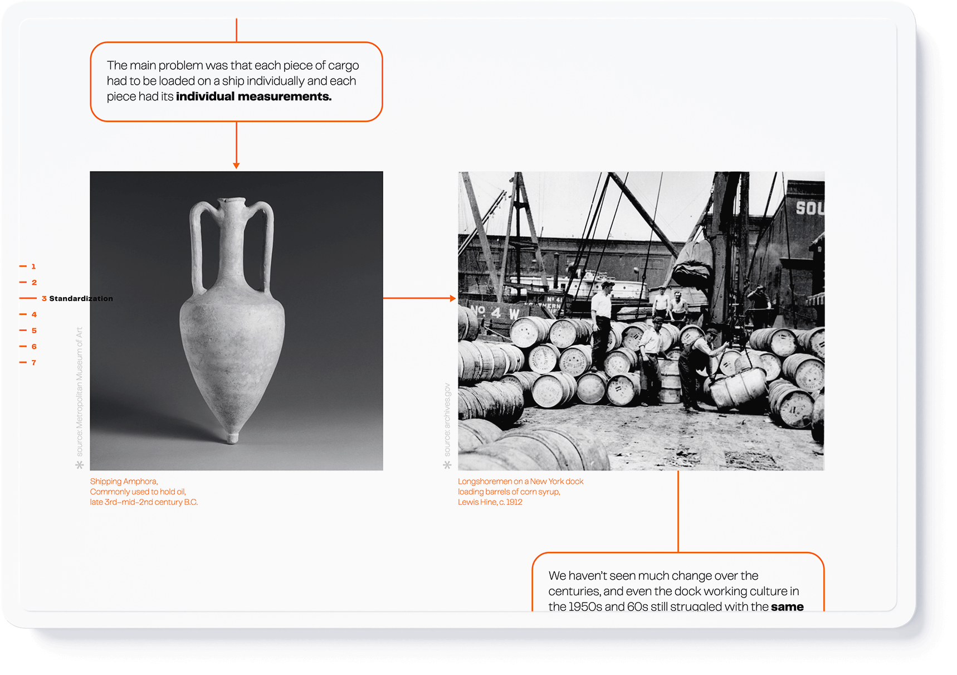The image size is (957, 675).
Task: Click the Shipping Amphora photograph
Action: 236,320
